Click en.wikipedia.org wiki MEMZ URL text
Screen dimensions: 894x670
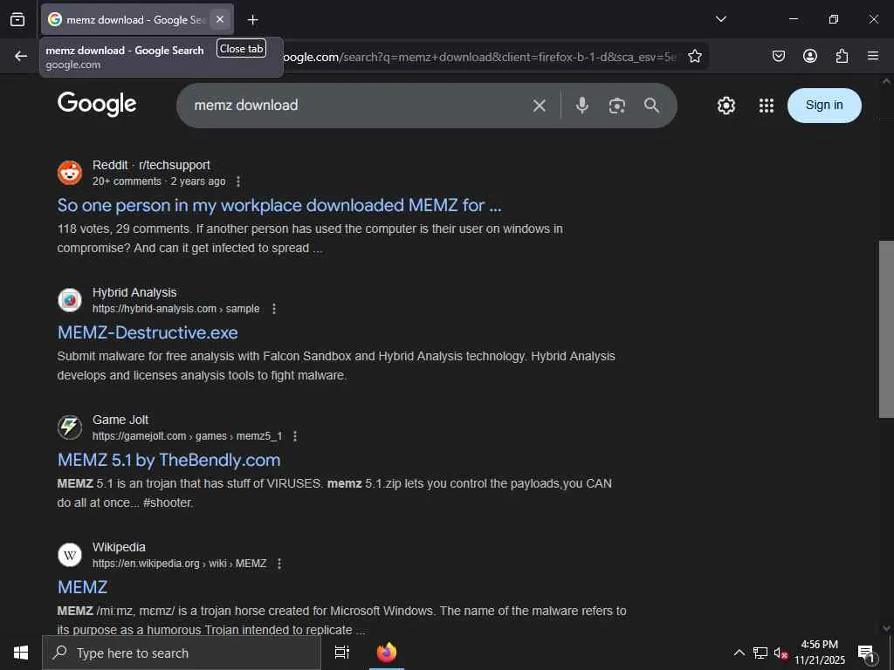pos(179,564)
